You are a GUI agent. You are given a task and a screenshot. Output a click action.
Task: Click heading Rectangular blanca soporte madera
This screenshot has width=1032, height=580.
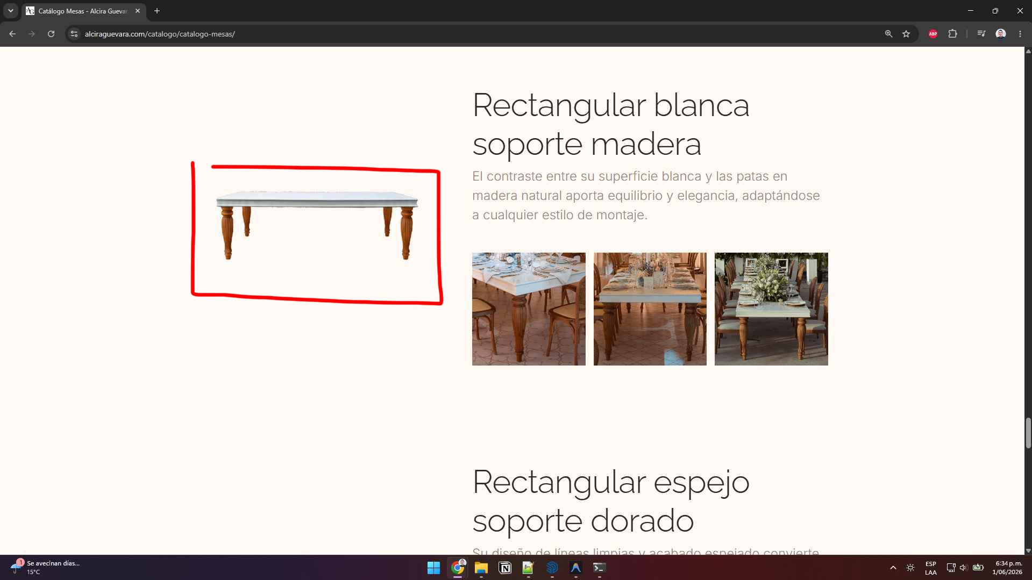coord(610,124)
